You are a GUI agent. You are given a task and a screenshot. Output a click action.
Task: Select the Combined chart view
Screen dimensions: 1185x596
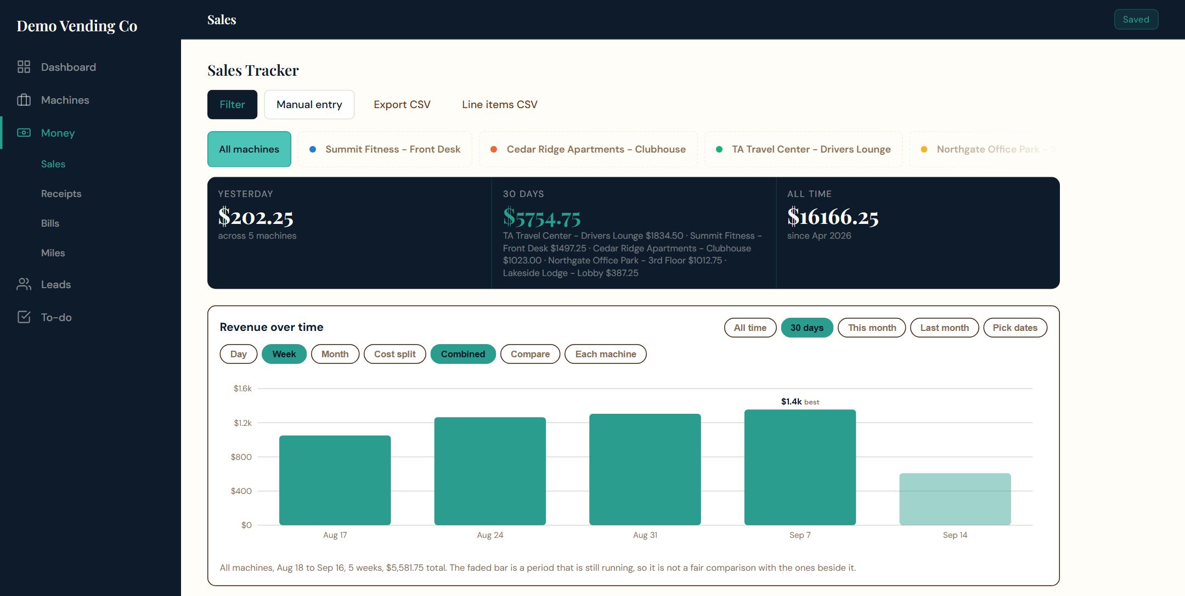pos(463,354)
